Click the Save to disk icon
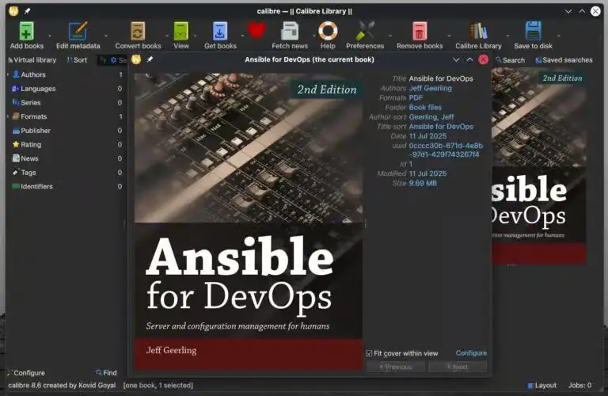608x396 pixels. [x=533, y=31]
